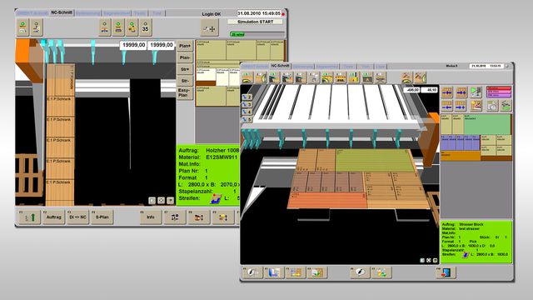Click the toolbar icon showing number 35
The width and height of the screenshot is (533, 300).
pos(146,27)
